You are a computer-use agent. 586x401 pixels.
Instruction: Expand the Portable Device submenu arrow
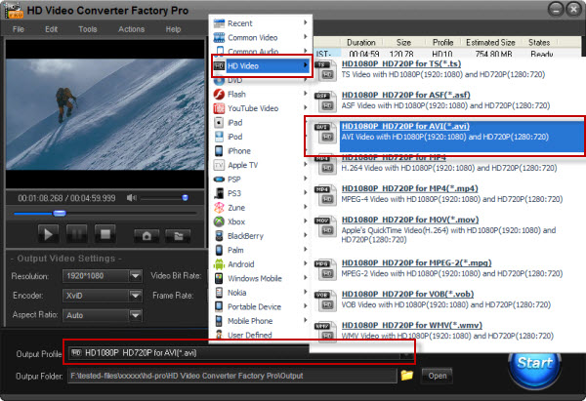[306, 306]
